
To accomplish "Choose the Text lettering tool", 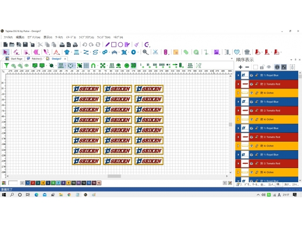I will pos(56,52).
